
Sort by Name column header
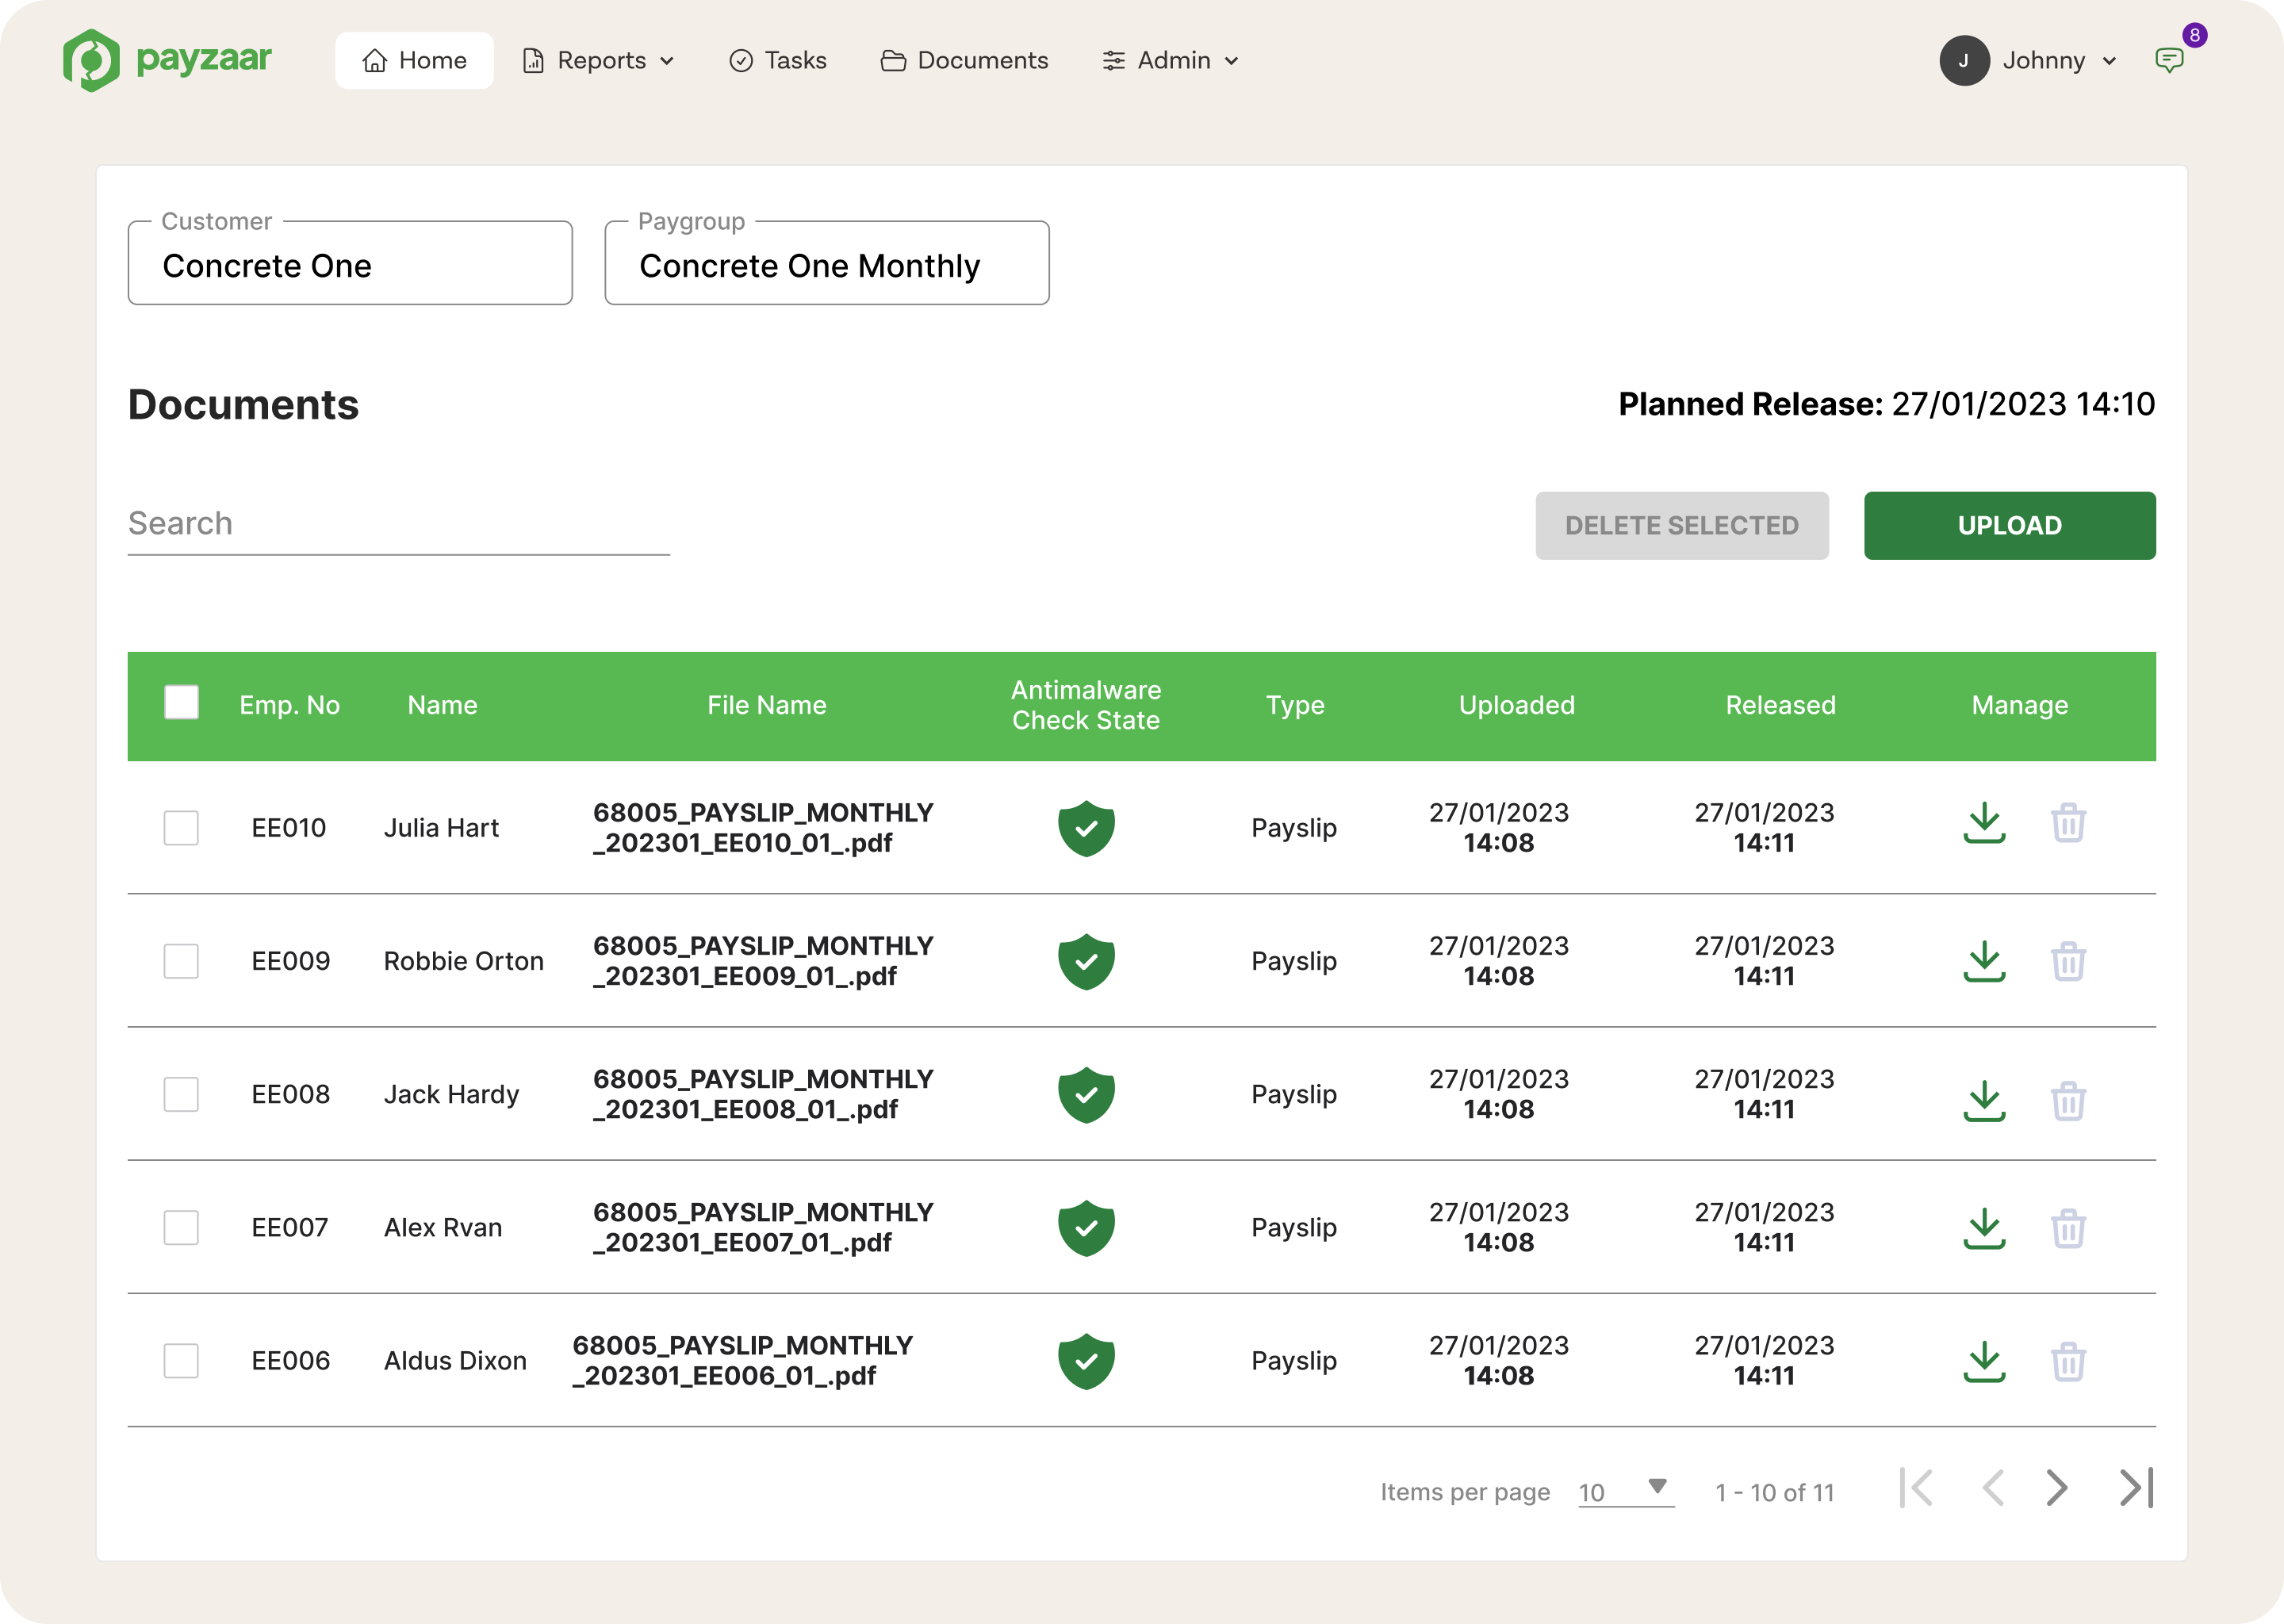(x=442, y=705)
